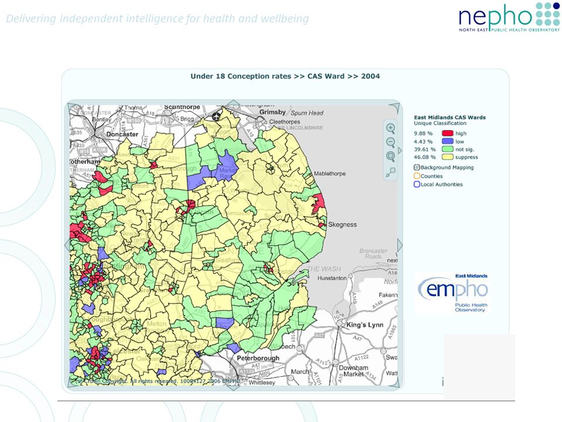Viewport: 562px width, 422px height.
Task: Click the East Midlands empho logo
Action: point(453,293)
